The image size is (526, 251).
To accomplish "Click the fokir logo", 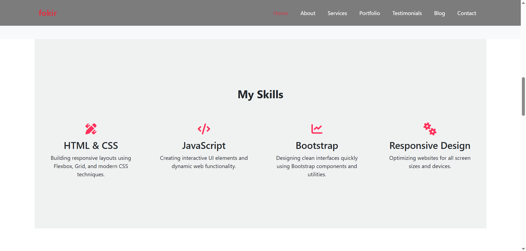I will [48, 13].
